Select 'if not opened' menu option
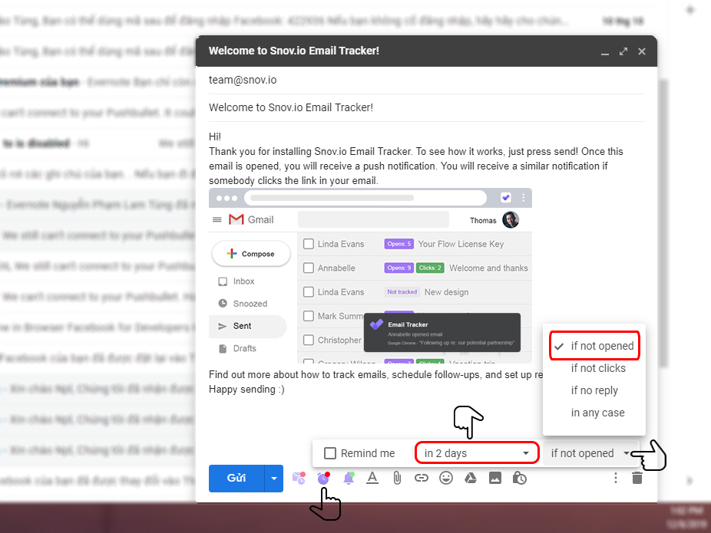Screen dimensions: 711x533 (594, 346)
